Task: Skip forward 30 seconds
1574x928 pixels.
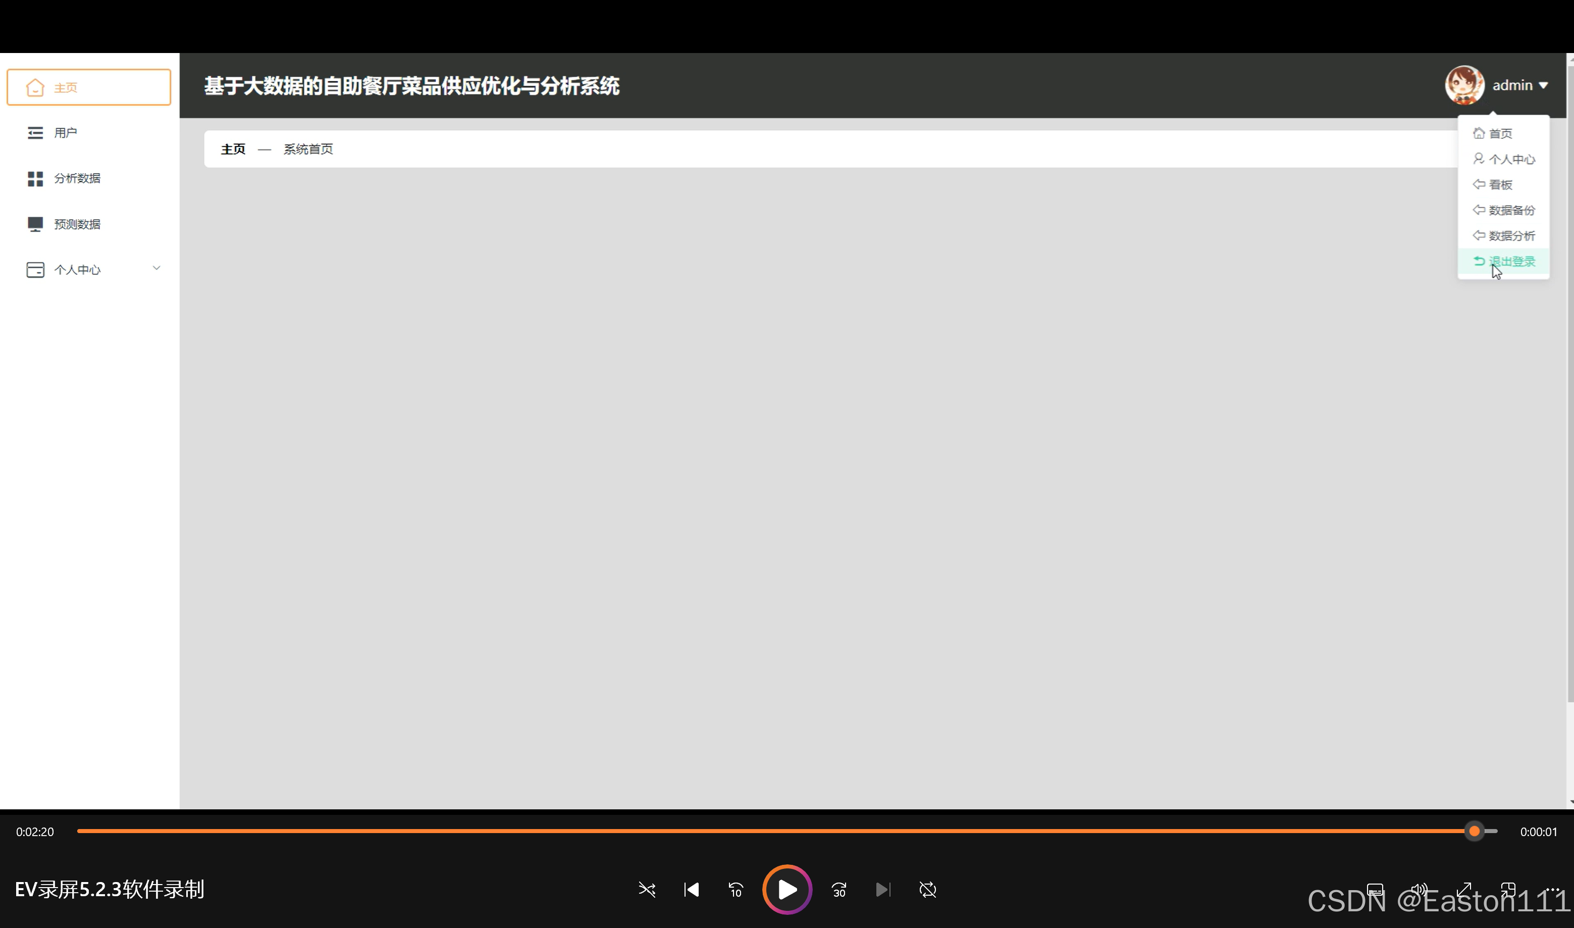Action: click(839, 889)
